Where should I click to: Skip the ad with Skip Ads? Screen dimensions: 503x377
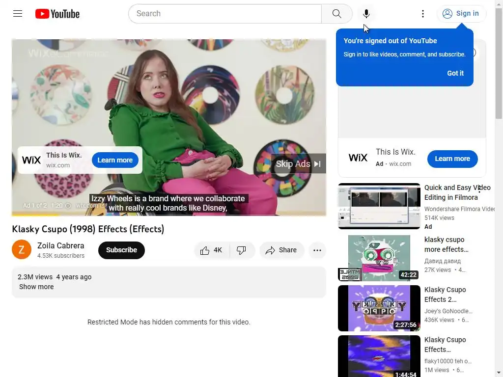[x=298, y=164]
